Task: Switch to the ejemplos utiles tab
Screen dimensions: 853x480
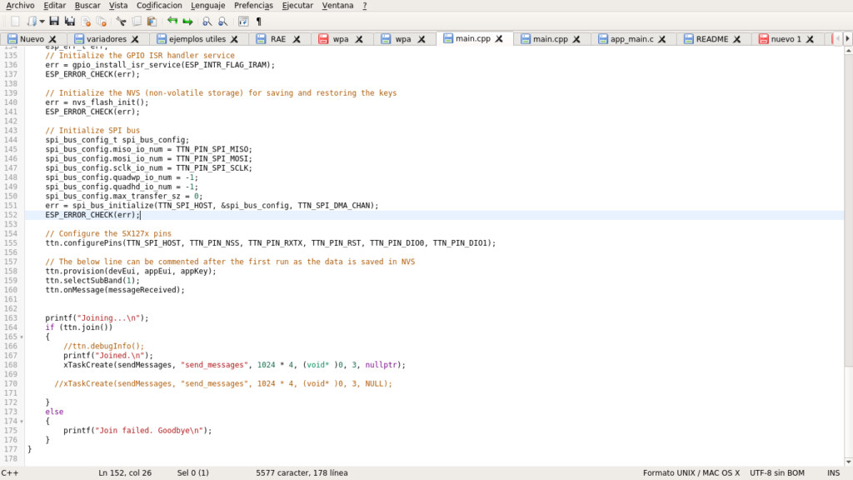Action: 197,39
